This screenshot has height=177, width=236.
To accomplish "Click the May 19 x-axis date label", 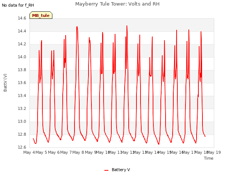I will [214, 152].
